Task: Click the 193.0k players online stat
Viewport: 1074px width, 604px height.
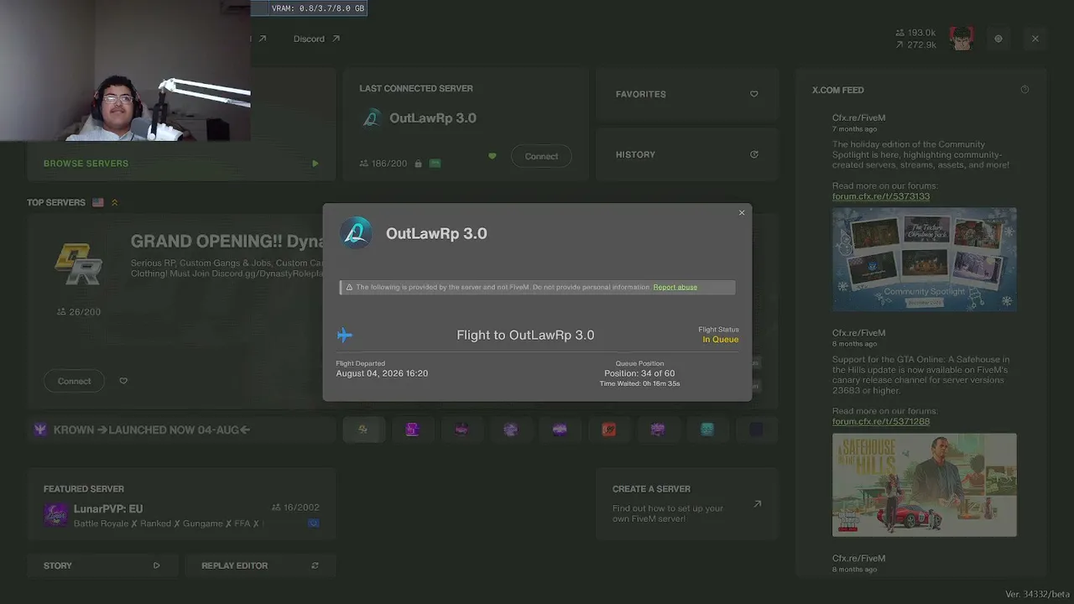Action: (x=915, y=33)
